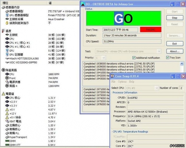186x148 pixels.
Task: Click the Hitachi HDT725032VLA360 drive icon
Action: tap(7, 58)
